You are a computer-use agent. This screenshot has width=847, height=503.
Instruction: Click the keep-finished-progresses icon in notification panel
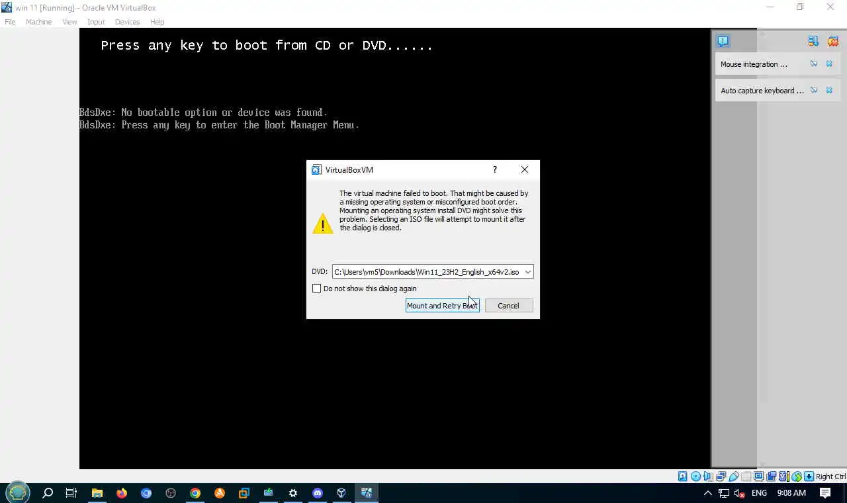click(x=813, y=41)
